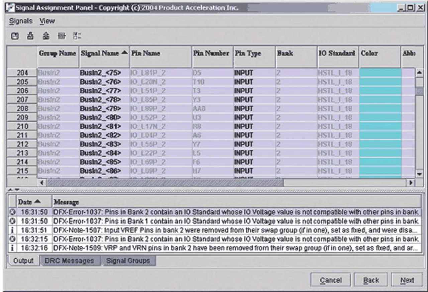
Task: Click the save icon in the toolbar
Action: [15, 36]
